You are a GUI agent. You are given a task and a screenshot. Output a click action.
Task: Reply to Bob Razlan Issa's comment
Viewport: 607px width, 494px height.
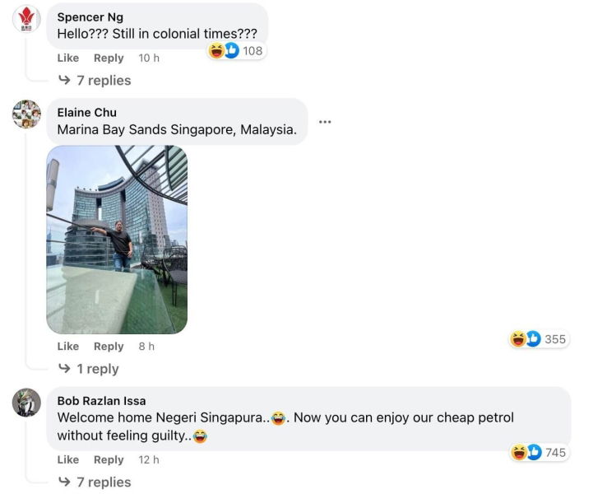click(109, 460)
